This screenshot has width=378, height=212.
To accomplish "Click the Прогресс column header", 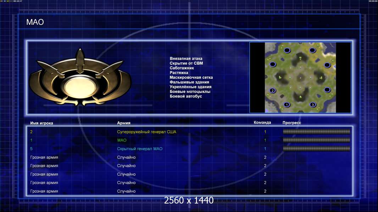I will coord(292,123).
